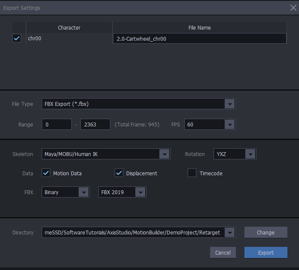The width and height of the screenshot is (299, 270).
Task: Enable the Timecode checkbox
Action: 192,173
